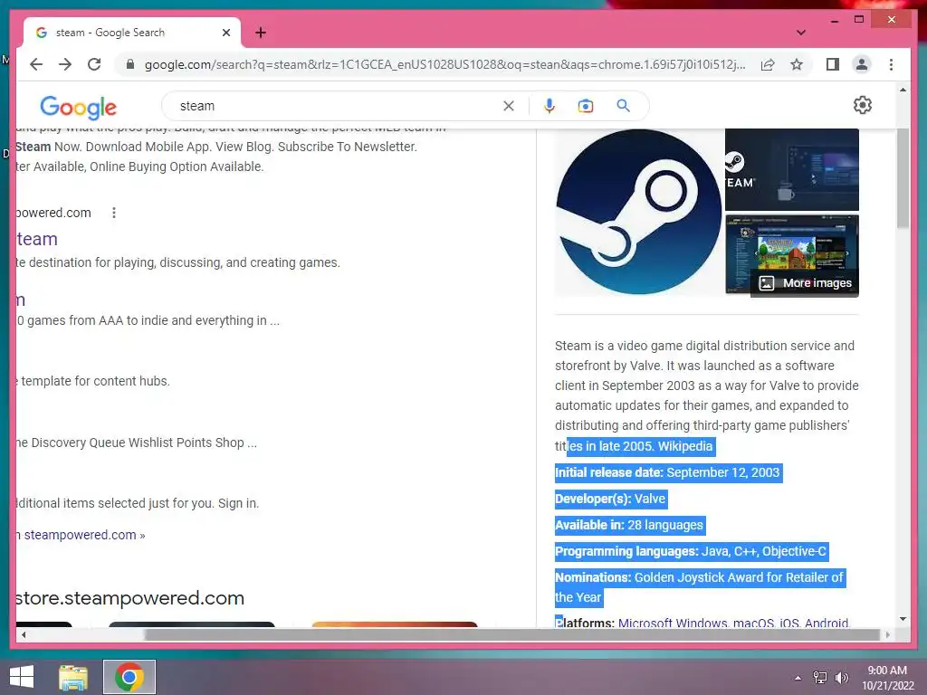
Task: Open the taskbar clock showing 9:00 AM
Action: pyautogui.click(x=887, y=678)
